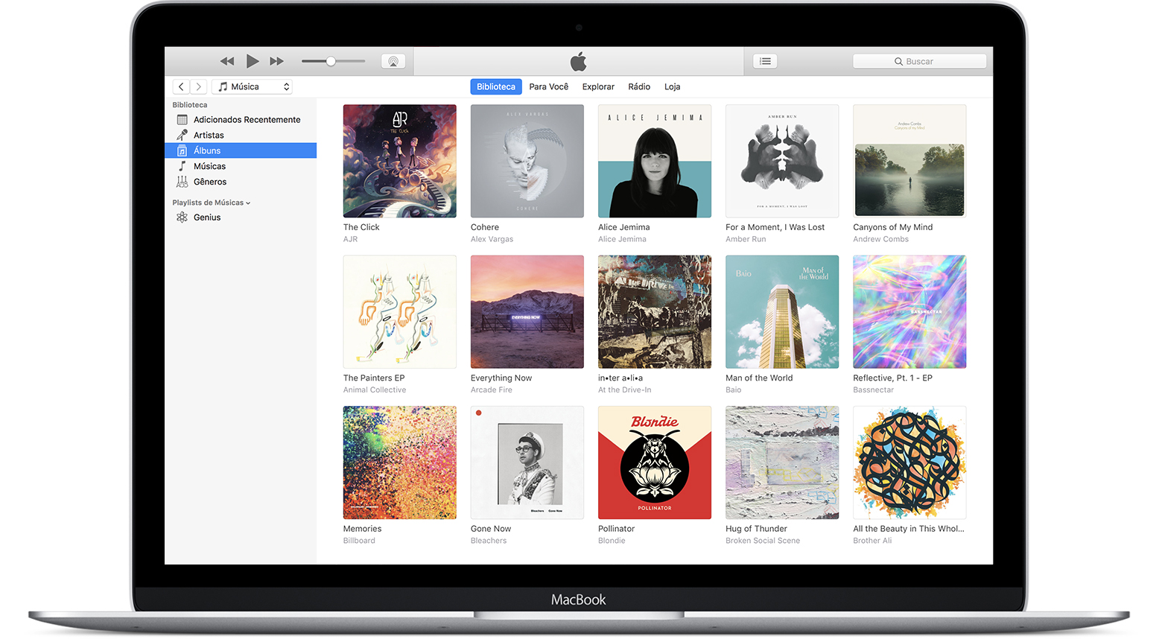Viewport: 1162px width, 639px height.
Task: Go forward with the right chevron
Action: pos(199,87)
